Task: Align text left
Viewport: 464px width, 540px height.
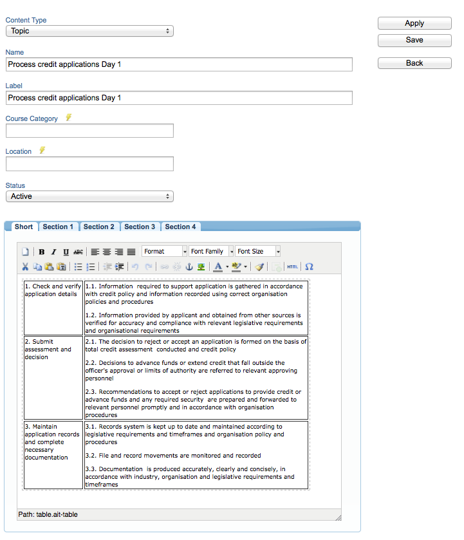Action: [95, 252]
